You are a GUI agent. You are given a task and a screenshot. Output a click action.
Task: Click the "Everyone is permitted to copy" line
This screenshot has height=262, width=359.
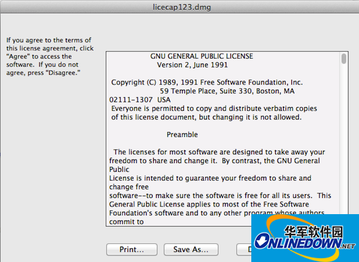(214, 108)
